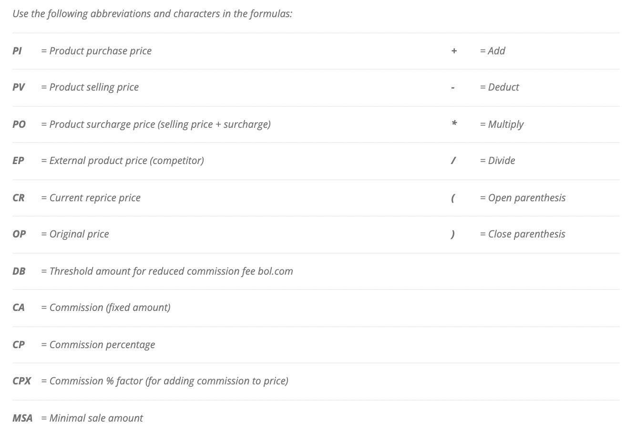Select the CR abbreviation label
The image size is (636, 434).
coord(19,198)
